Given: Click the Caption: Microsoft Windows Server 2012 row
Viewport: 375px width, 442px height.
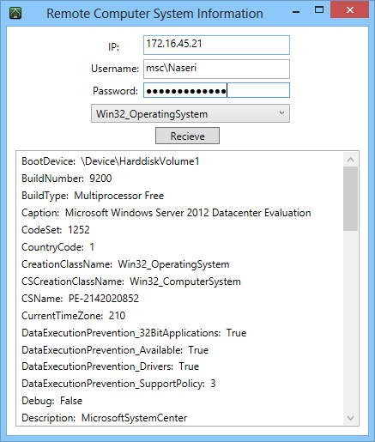Looking at the screenshot, I should point(166,213).
